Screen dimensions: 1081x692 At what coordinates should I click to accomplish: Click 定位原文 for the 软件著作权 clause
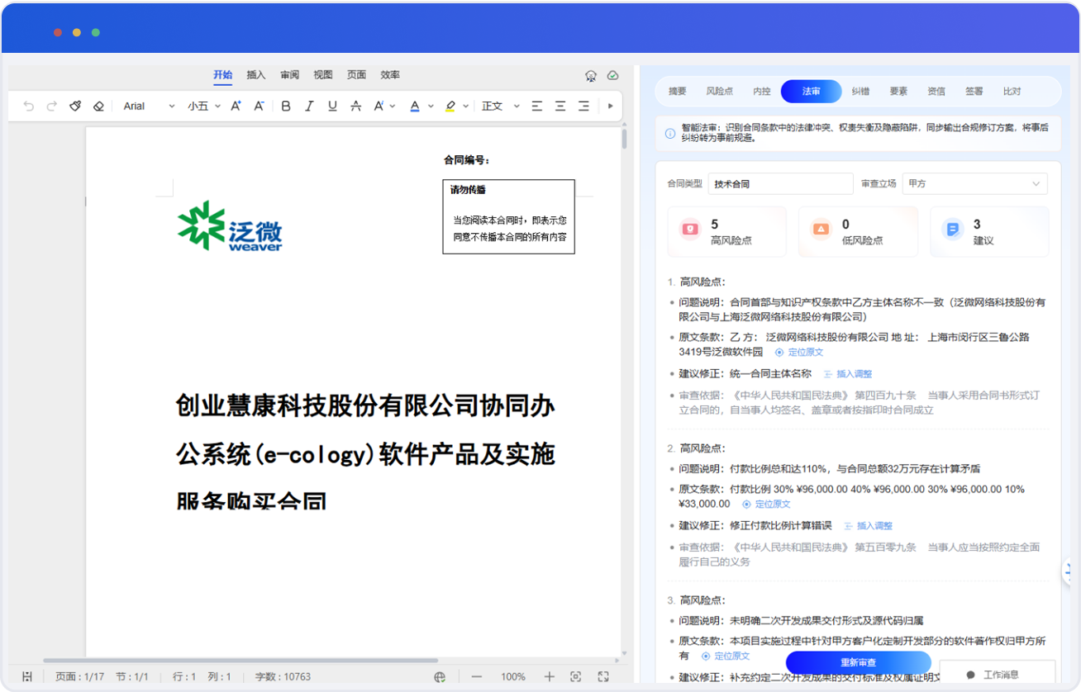pos(726,656)
